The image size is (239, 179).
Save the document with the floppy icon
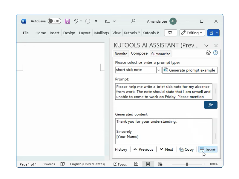pyautogui.click(x=68, y=21)
